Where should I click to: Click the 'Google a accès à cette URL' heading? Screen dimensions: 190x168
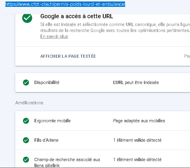click(76, 16)
